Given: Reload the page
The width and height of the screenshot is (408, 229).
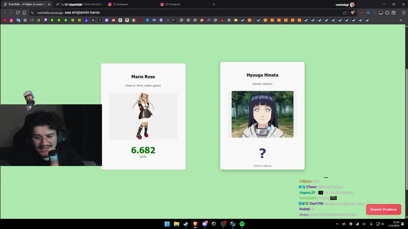Looking at the screenshot, I should click(18, 13).
